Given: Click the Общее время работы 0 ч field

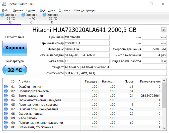Looking at the screenshot, I should 154,61.
